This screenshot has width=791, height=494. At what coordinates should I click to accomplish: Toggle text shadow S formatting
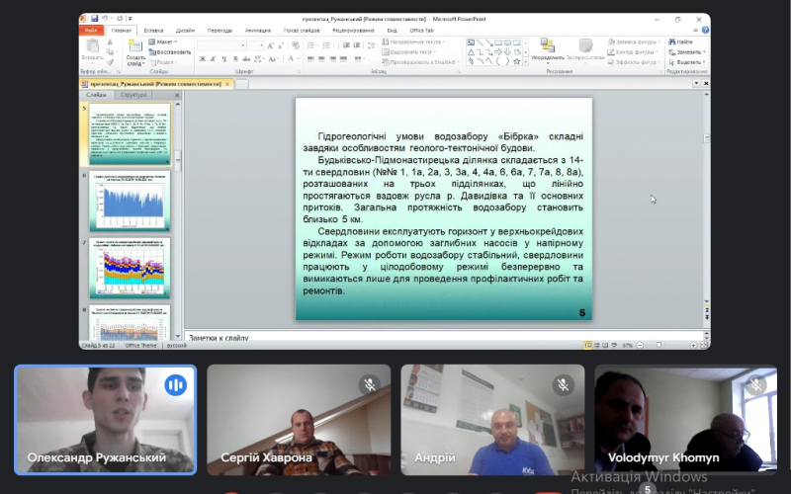[x=235, y=59]
